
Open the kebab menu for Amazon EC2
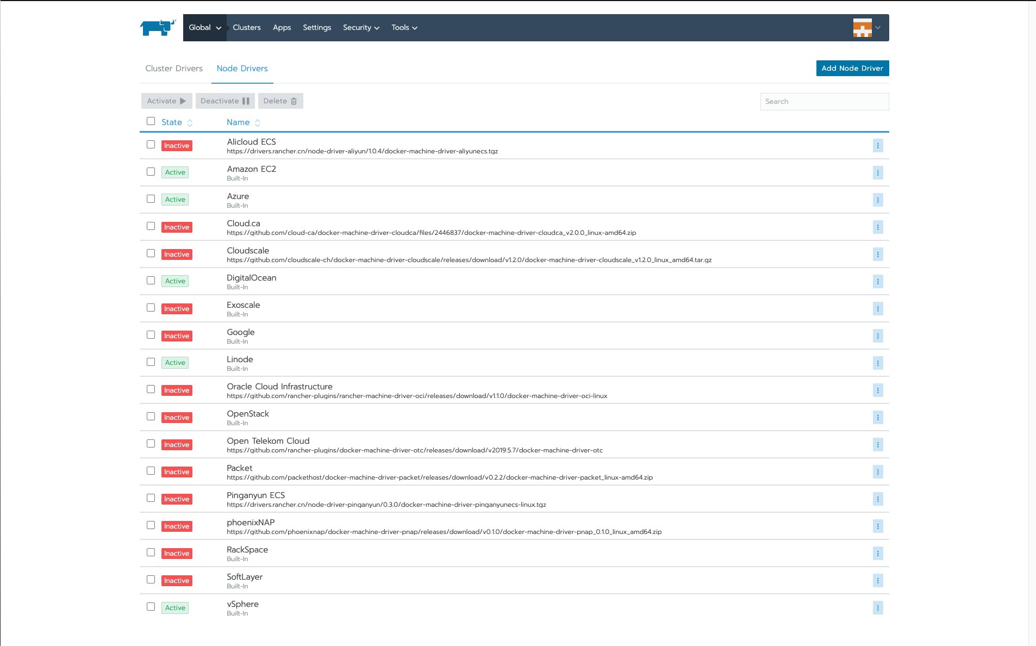(877, 173)
